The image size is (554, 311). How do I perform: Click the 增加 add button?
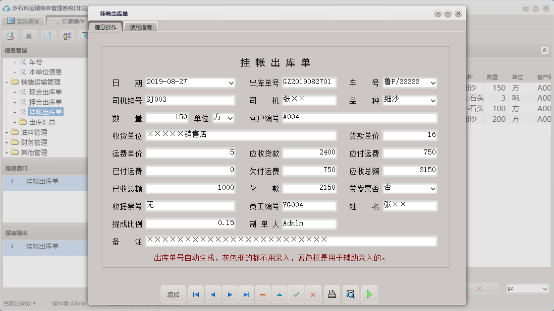point(173,294)
